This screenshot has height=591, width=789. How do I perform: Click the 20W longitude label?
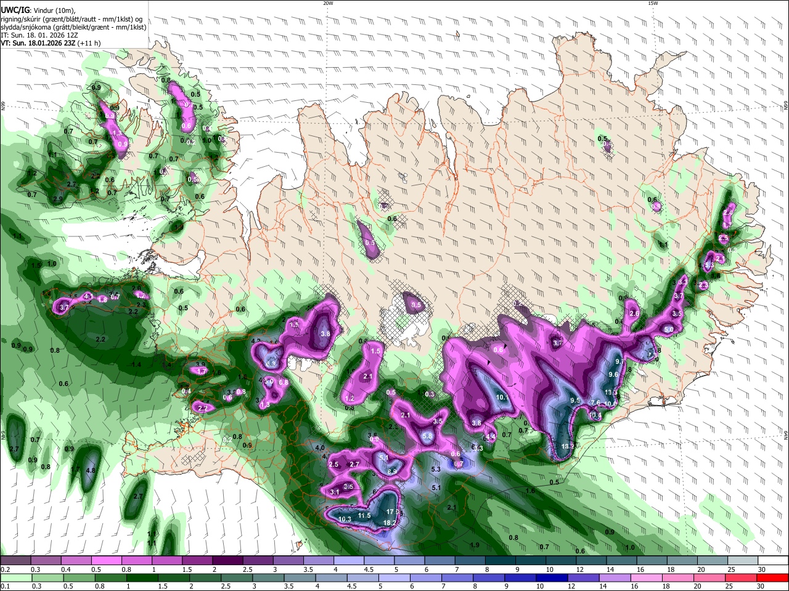coord(328,3)
